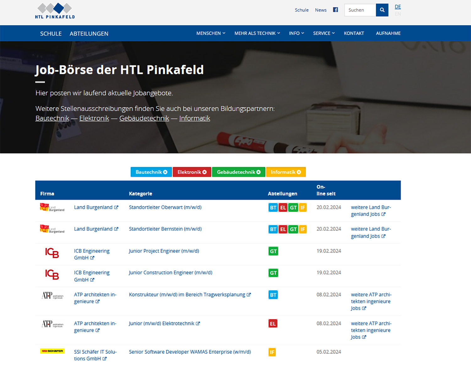Click into the Suchen search field
The width and height of the screenshot is (471, 366).
(360, 10)
